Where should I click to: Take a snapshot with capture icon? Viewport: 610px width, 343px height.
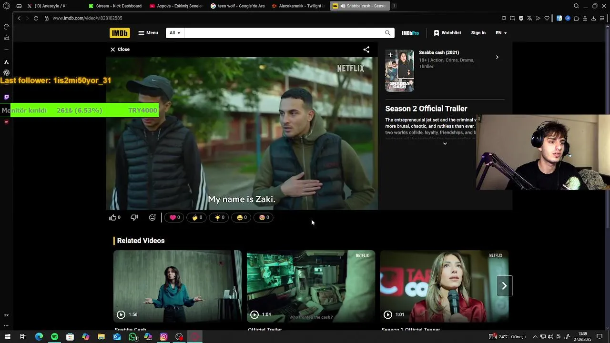[512, 18]
